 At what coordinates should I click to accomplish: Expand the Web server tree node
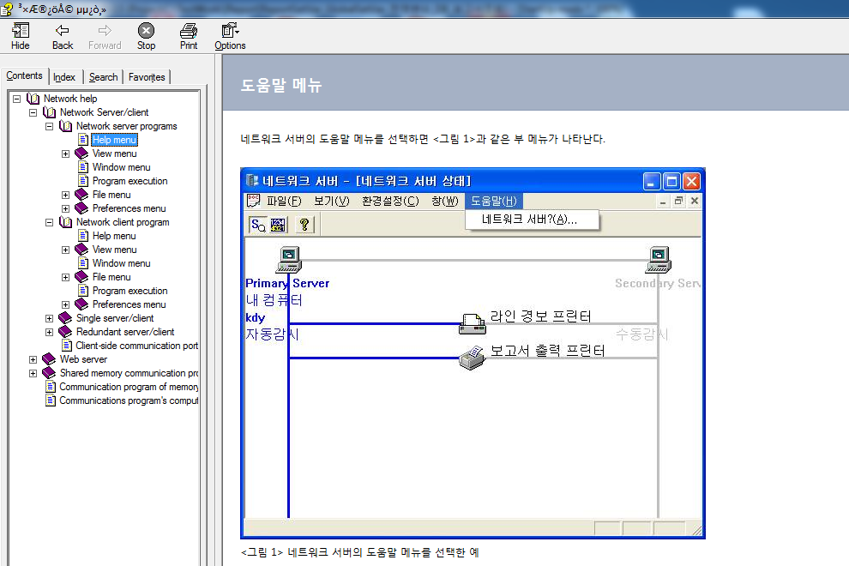33,359
